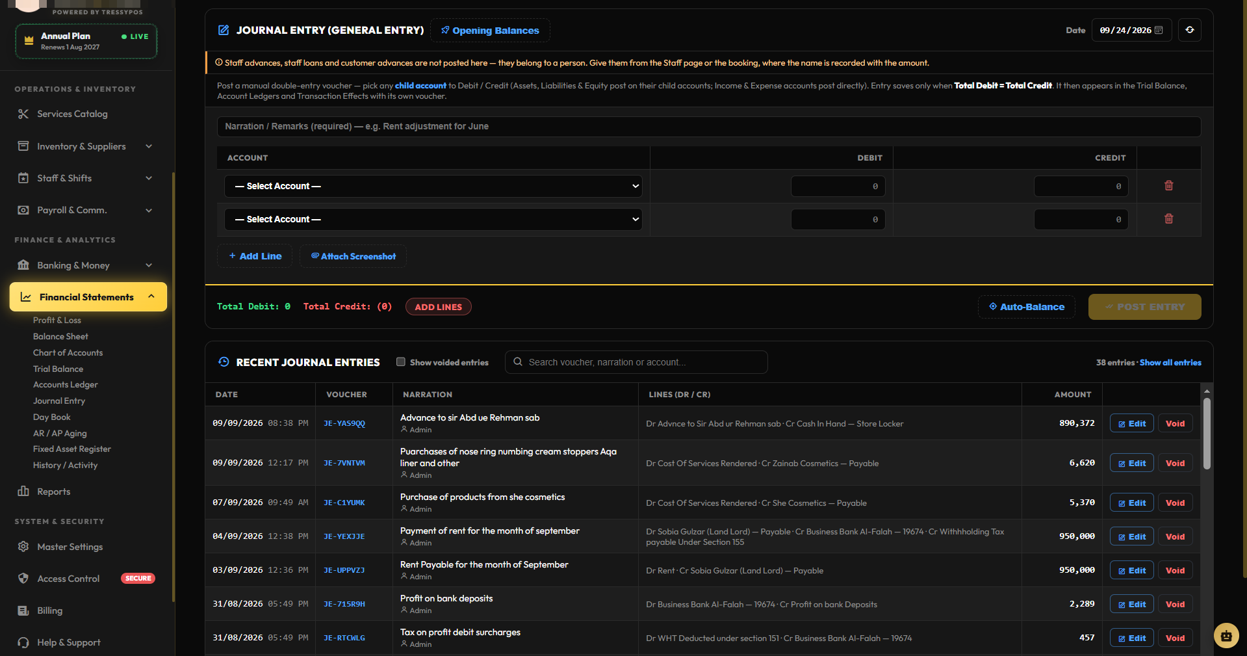This screenshot has width=1247, height=656.
Task: Click Add Line button
Action: (x=255, y=256)
